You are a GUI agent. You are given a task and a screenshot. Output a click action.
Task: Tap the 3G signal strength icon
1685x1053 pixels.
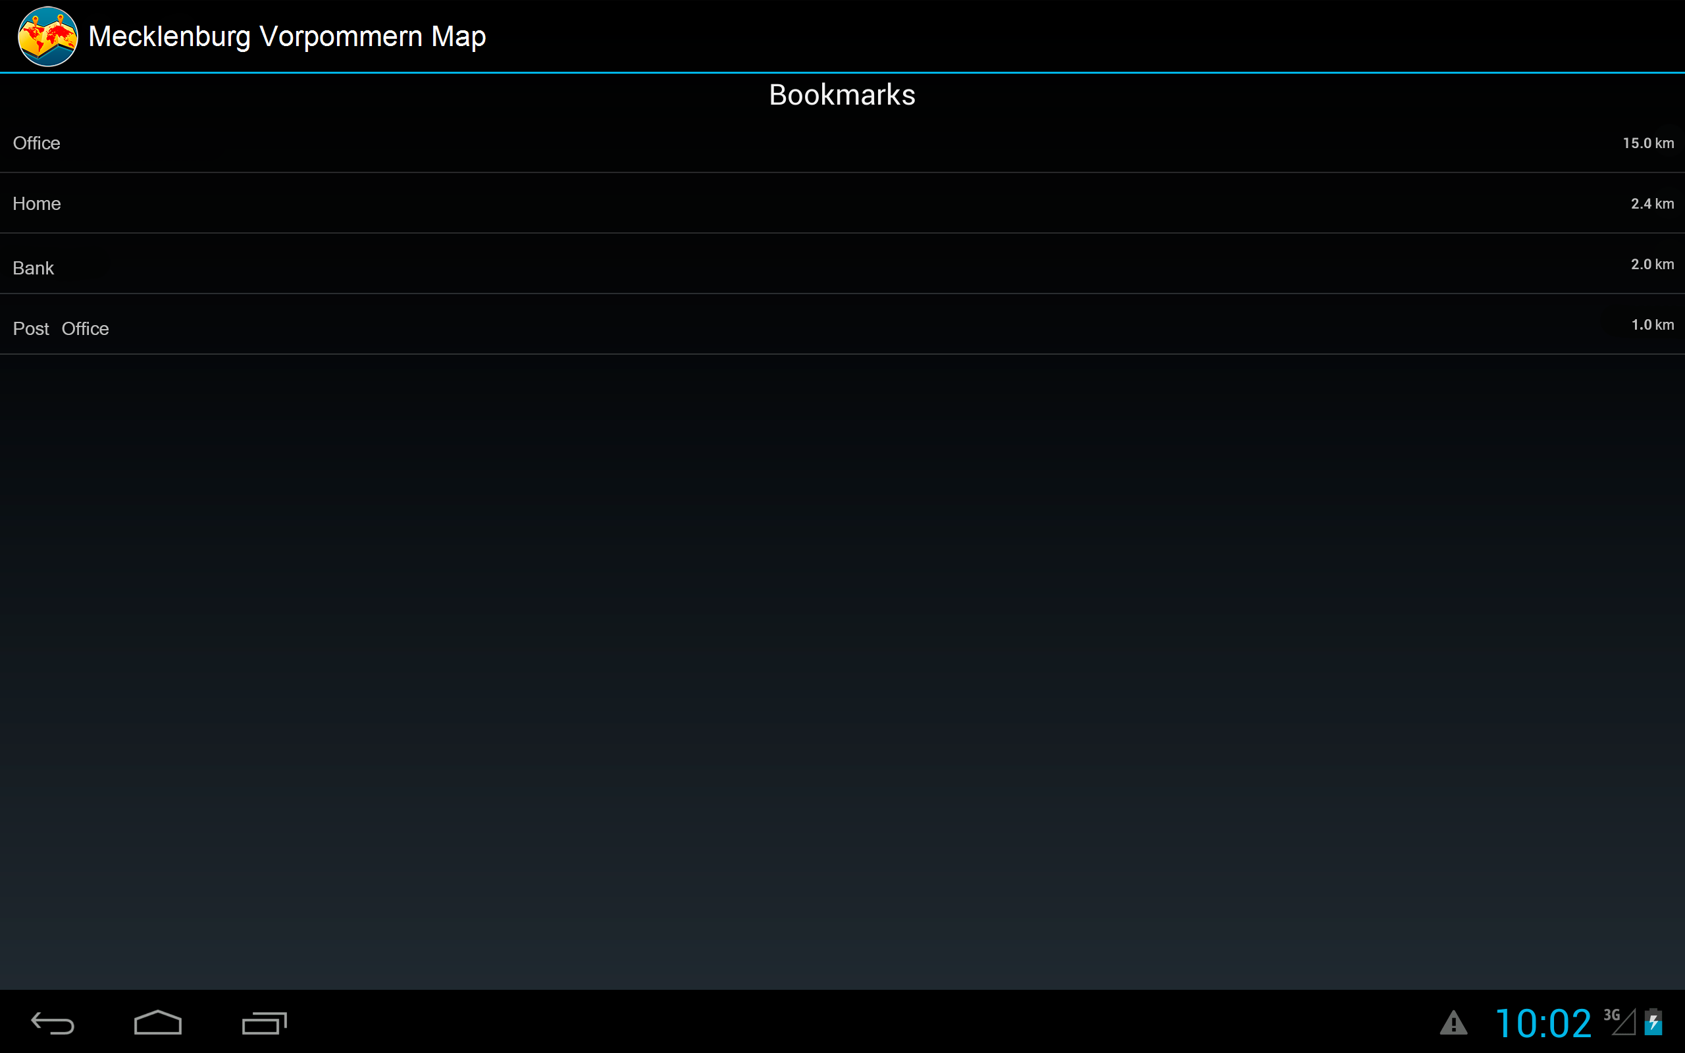(1620, 1021)
